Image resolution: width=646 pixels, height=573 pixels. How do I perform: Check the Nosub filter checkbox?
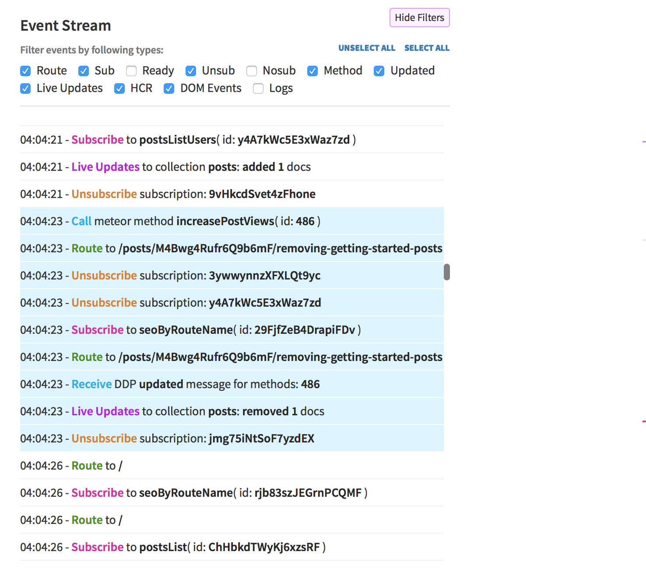(x=252, y=71)
